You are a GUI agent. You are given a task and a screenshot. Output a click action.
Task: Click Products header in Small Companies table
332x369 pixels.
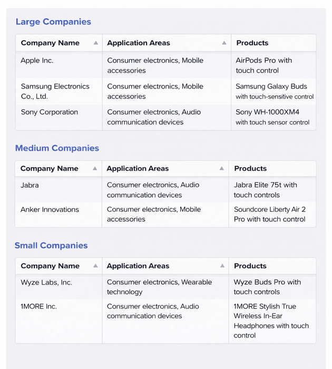point(250,266)
